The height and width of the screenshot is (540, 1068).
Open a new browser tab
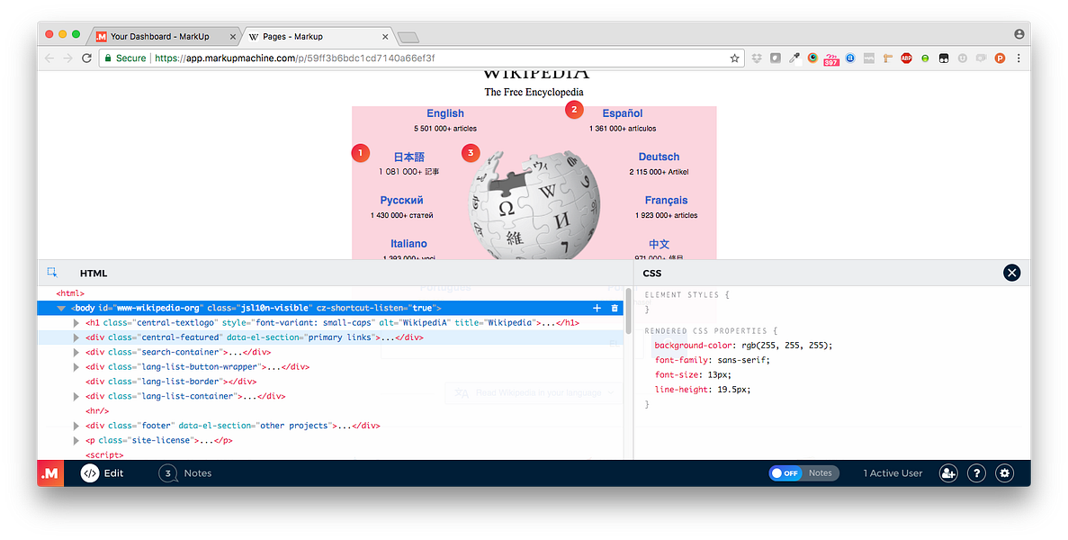[x=408, y=37]
